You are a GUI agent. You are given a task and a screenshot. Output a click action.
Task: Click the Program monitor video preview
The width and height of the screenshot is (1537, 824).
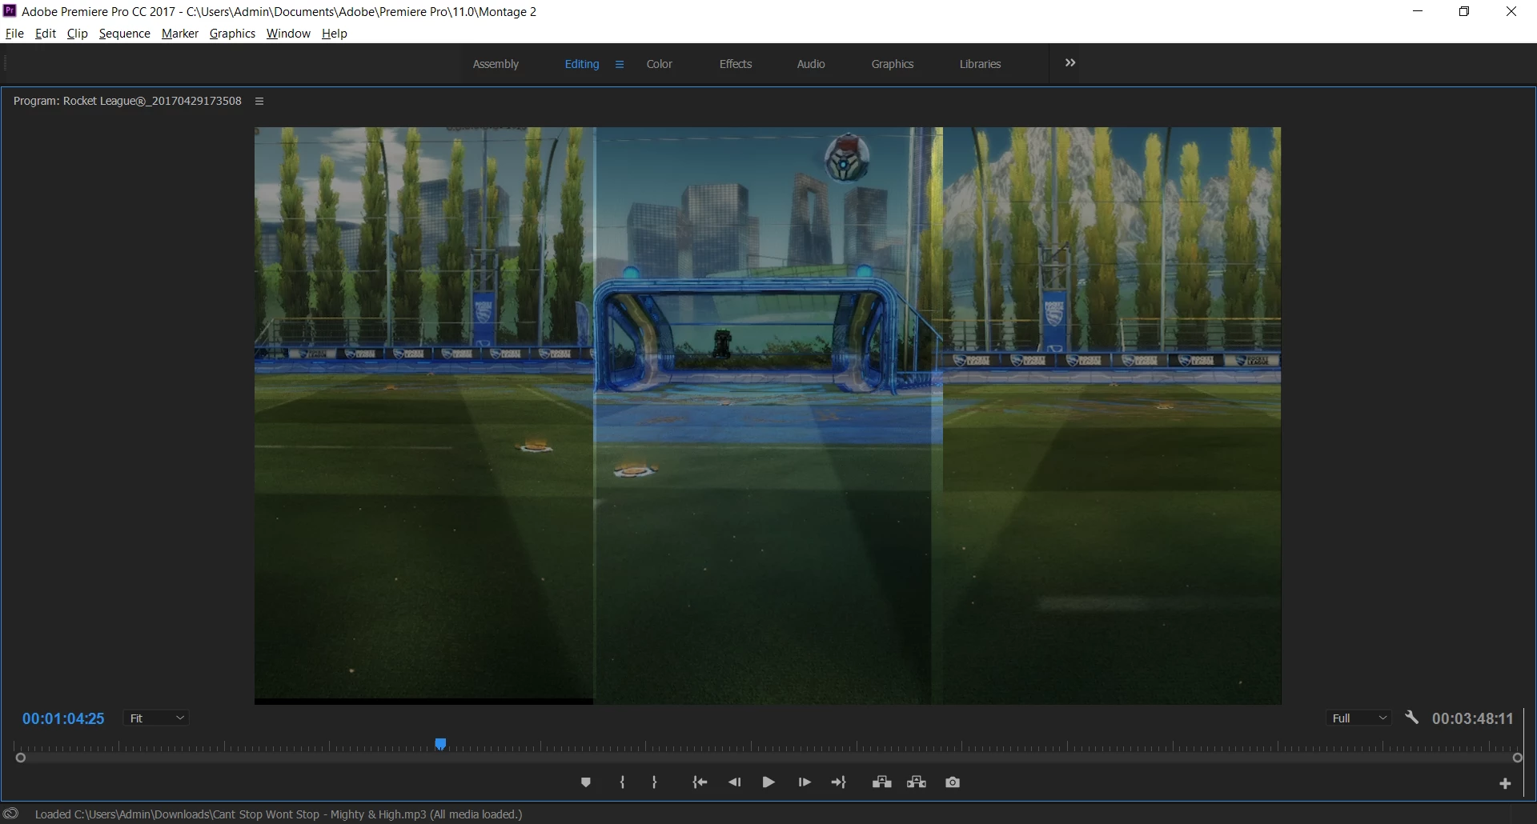pos(768,416)
